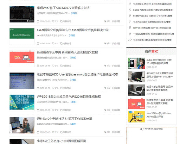
Task: Click 手机话题 tag on 华硕Win7补丁 row
Action: 116,21
